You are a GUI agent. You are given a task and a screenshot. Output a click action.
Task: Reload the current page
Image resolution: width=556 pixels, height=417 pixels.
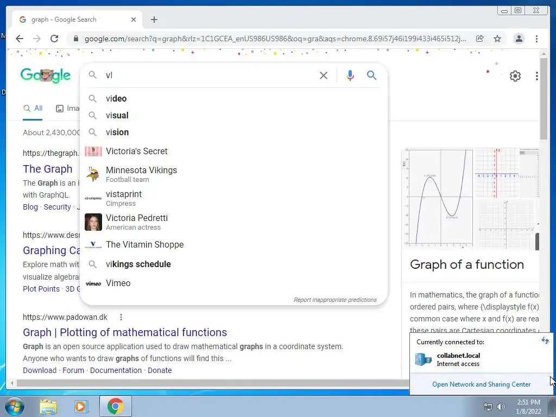pos(54,39)
